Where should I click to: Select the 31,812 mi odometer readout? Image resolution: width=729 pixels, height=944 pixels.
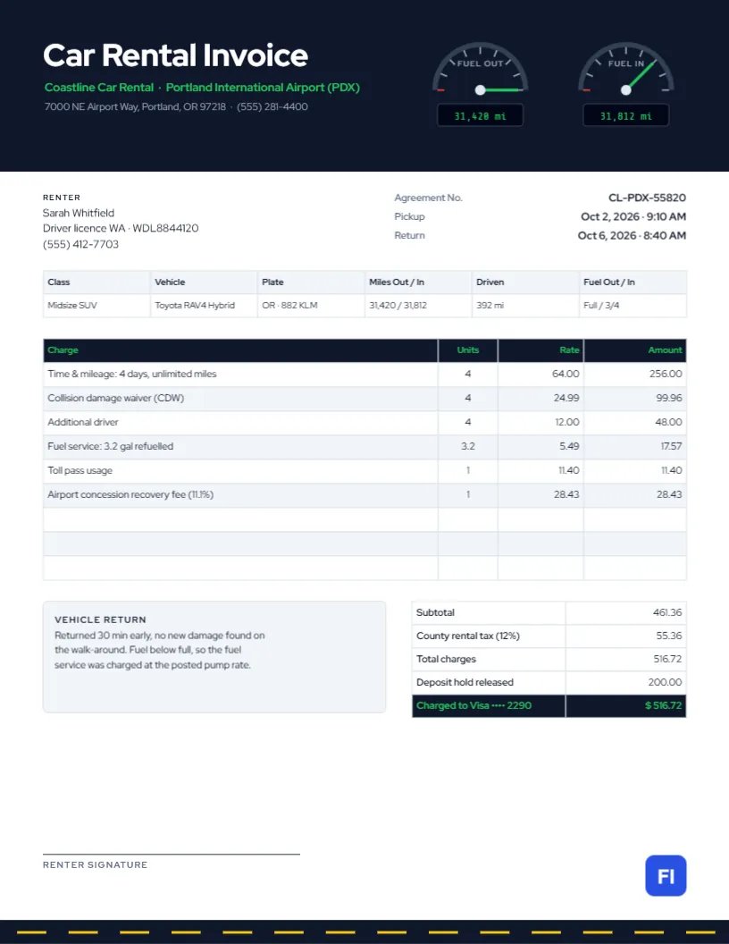[x=626, y=116]
